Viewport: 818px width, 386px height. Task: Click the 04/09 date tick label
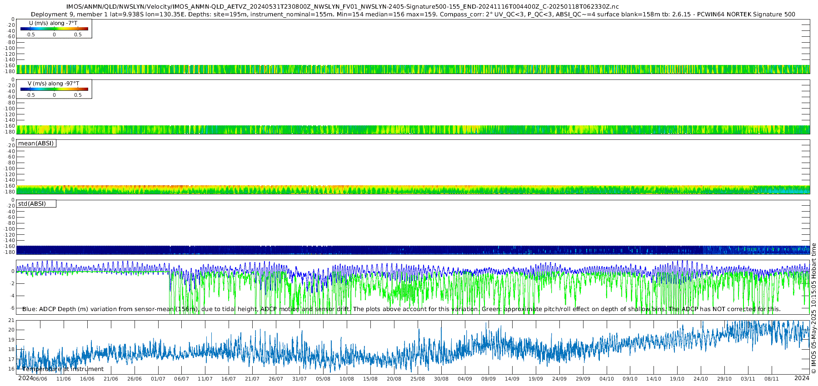(x=464, y=379)
